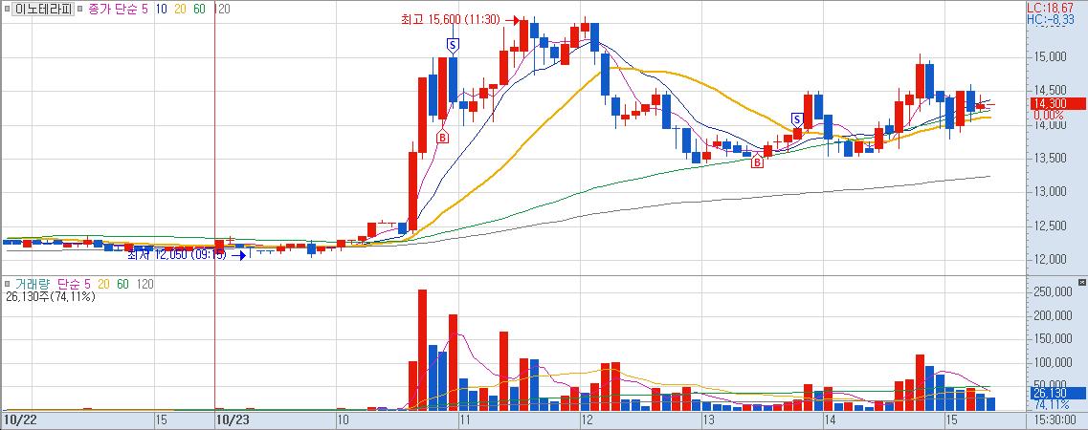Click the 이노테라피 stock name button
1088x430 pixels.
42,10
